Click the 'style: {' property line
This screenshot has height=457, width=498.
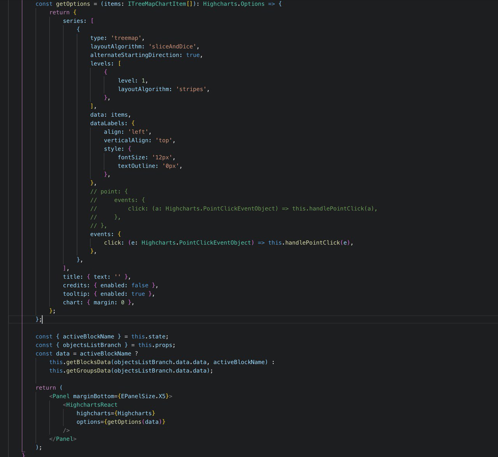coord(117,149)
